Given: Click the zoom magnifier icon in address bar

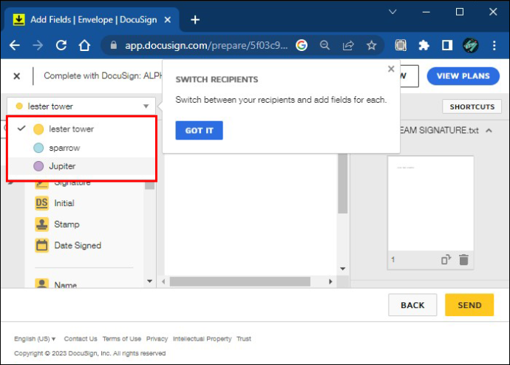Looking at the screenshot, I should 324,45.
